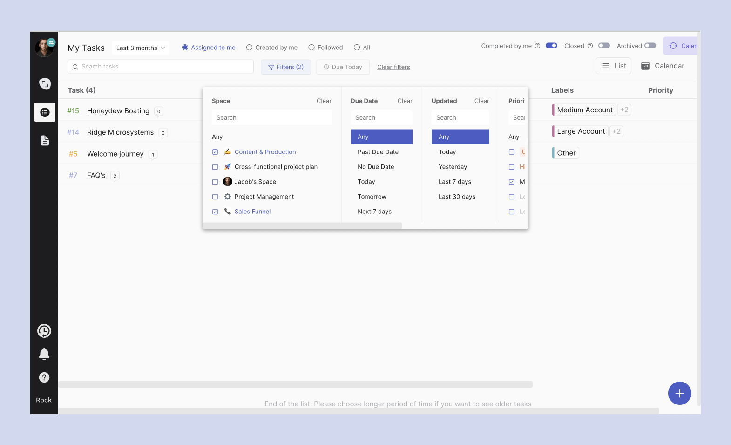731x445 pixels.
Task: Select the My Tasks list sidebar icon
Action: pos(45,112)
